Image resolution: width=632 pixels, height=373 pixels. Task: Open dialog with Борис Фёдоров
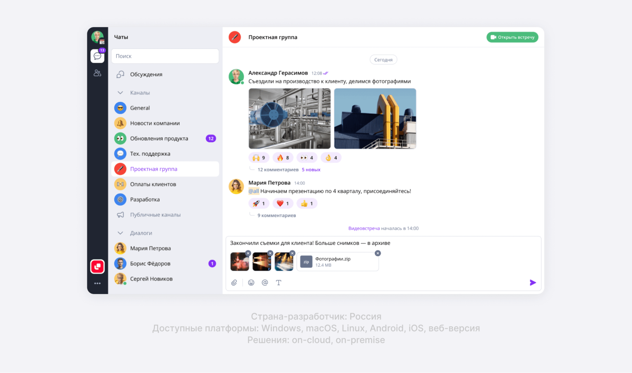150,264
